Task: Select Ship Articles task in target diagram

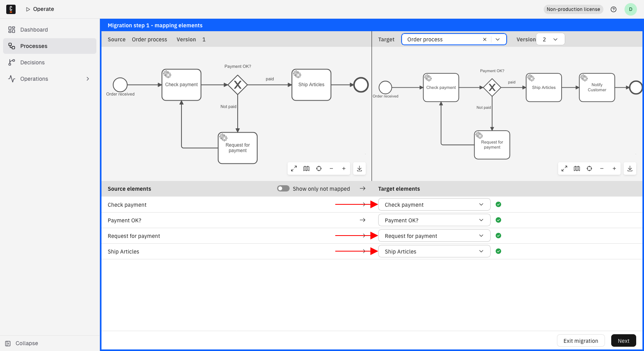Action: 544,87
